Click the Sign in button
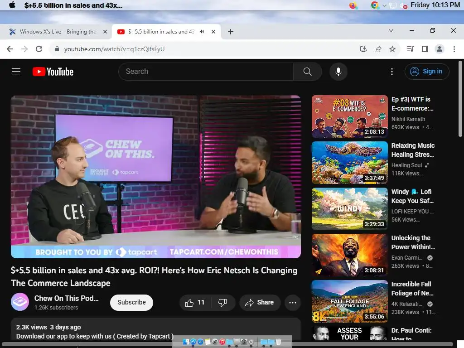The width and height of the screenshot is (464, 348). [427, 71]
